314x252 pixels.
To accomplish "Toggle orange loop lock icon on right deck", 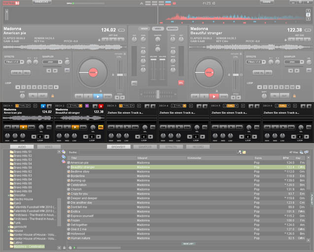I will pos(294,96).
